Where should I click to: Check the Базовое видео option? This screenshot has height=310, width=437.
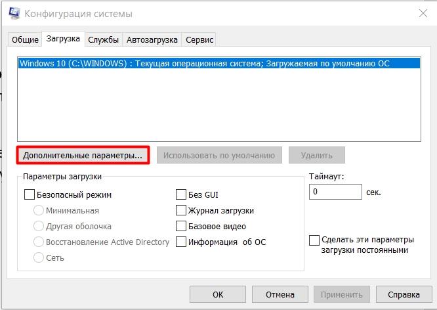(x=181, y=226)
